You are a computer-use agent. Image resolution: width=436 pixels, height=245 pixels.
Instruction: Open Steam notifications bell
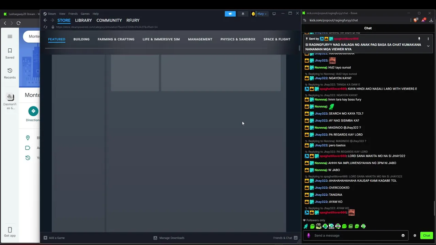pyautogui.click(x=243, y=14)
